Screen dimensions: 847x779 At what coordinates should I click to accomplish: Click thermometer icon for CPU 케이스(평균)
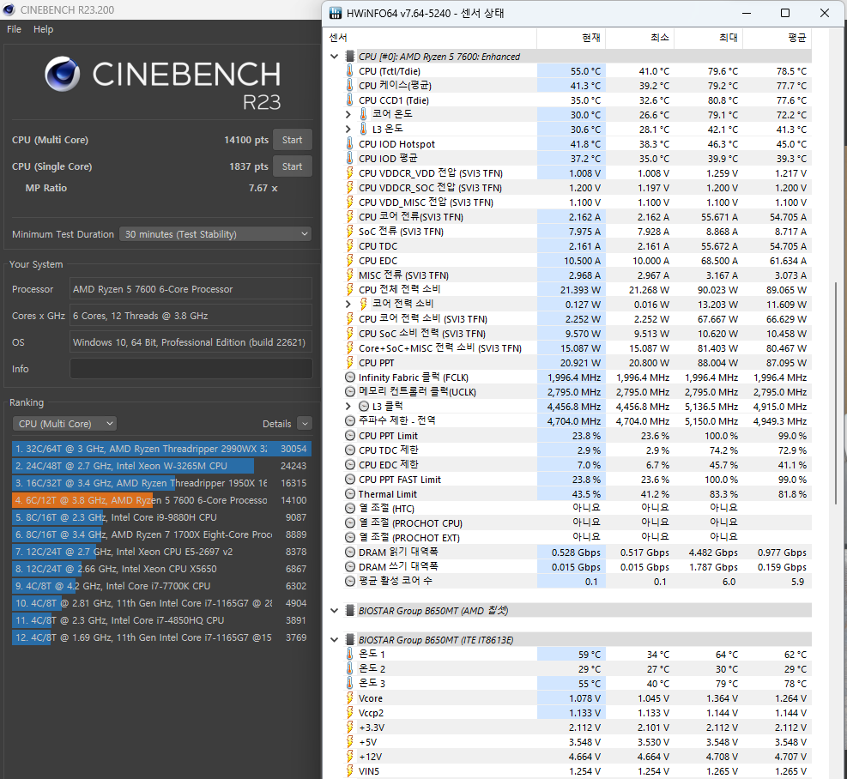349,85
